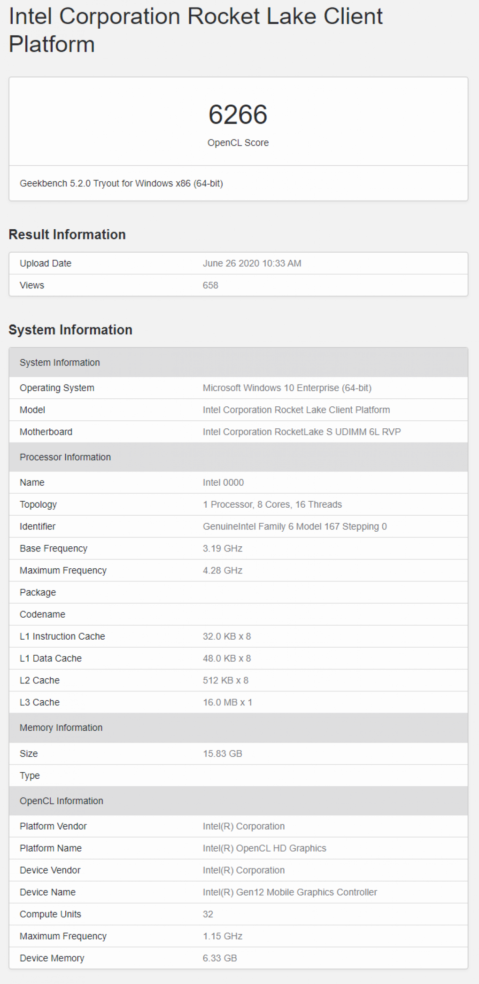Select L3 Cache value '16.0 MB x 1'
The image size is (479, 984).
[x=227, y=703]
